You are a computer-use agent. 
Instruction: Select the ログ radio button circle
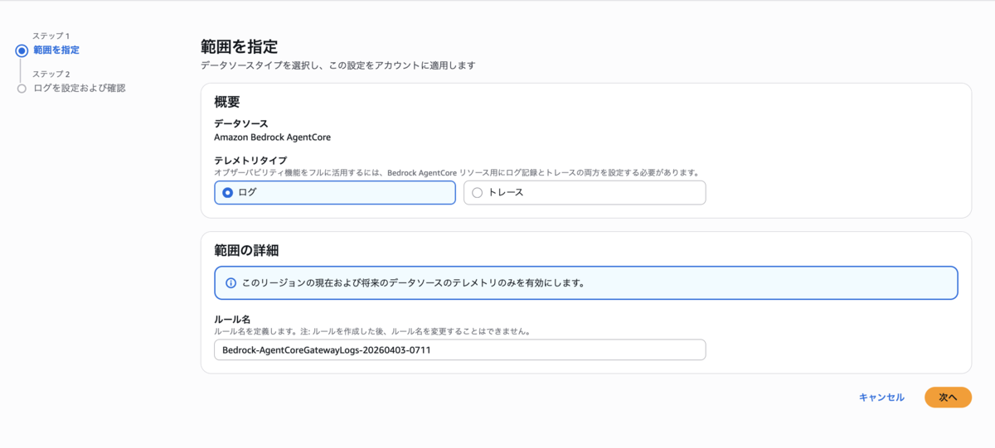tap(228, 192)
